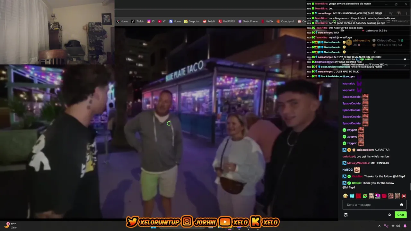
Task: Click username BotRix in chat
Action: pos(356,183)
